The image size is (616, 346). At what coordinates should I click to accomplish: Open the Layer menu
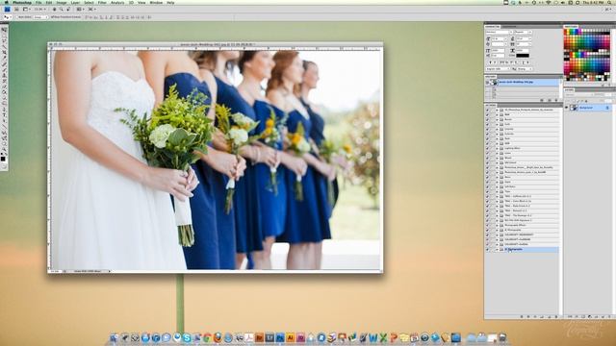(75, 2)
